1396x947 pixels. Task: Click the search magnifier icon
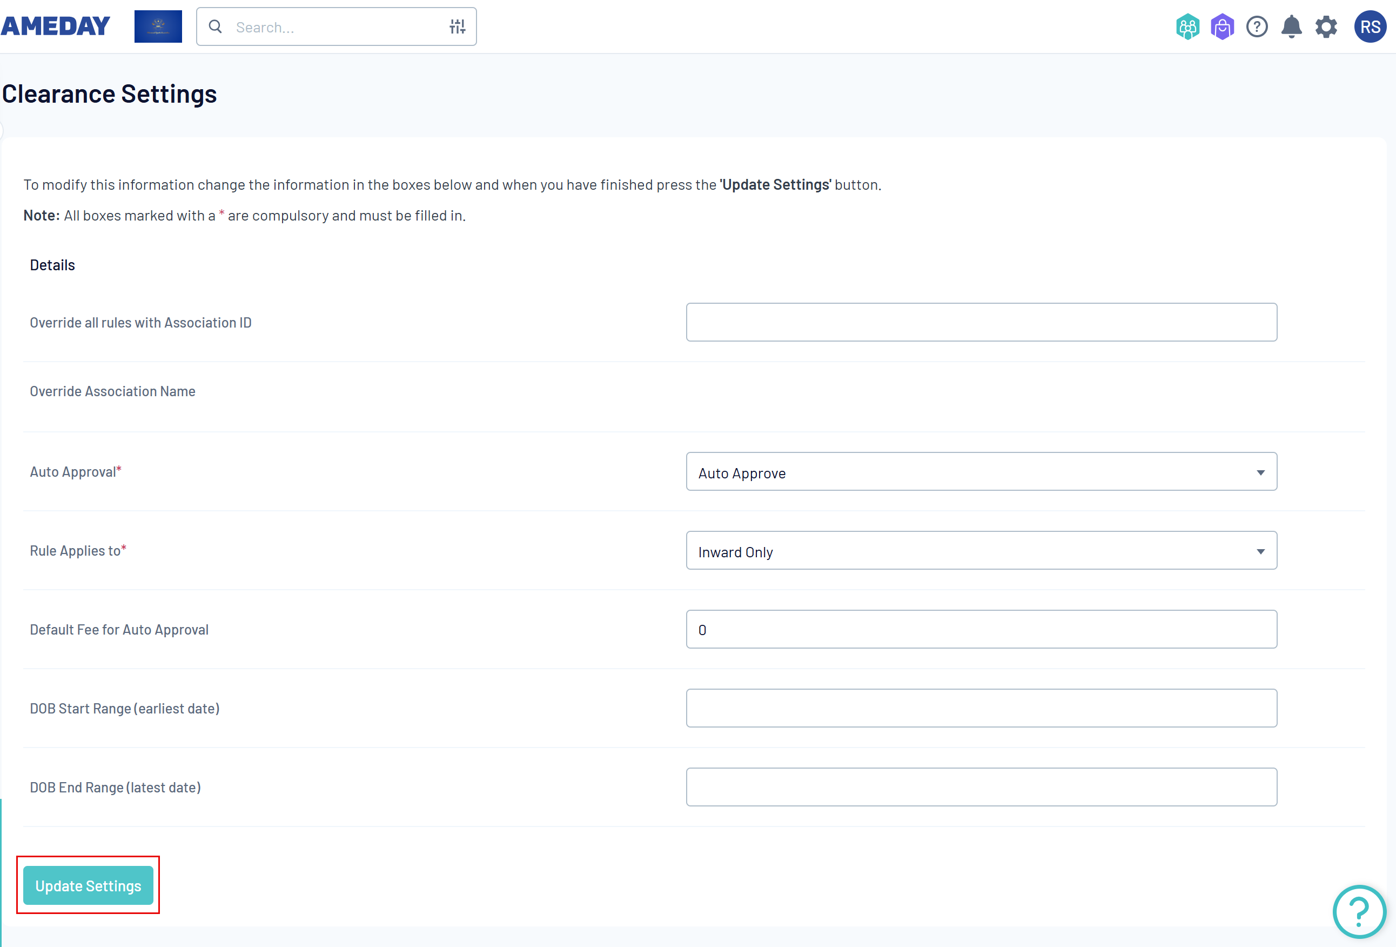click(x=215, y=26)
